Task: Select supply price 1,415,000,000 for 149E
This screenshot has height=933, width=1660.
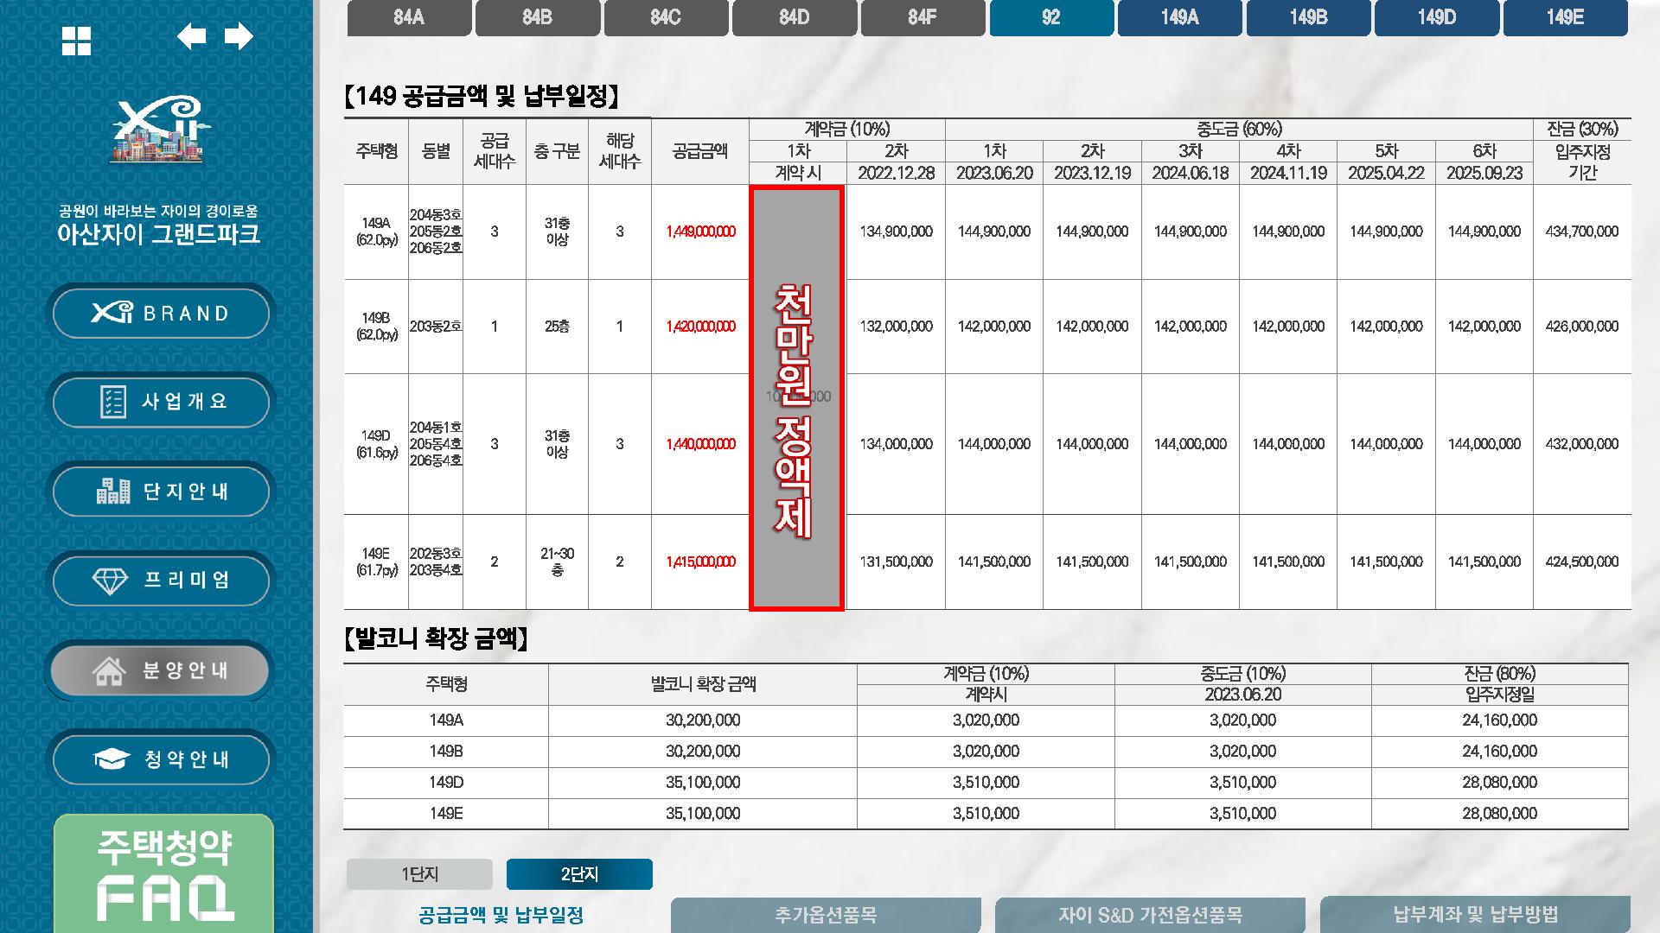Action: click(700, 562)
